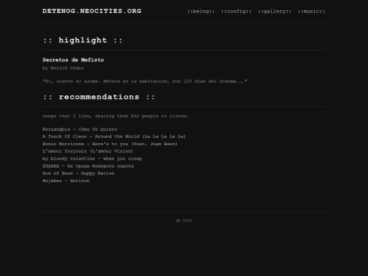Open L'amour Toujours (L'amour Vision)
Viewport: 368px width, 276px height.
point(88,151)
